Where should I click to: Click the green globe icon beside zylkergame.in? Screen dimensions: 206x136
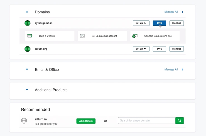coord(27,23)
